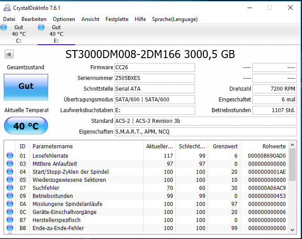Screen dimensions: 302x239
Task: Open the Datei menu
Action: coord(9,19)
